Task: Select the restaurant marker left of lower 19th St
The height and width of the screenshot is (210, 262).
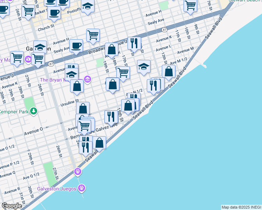Action: pyautogui.click(x=111, y=117)
